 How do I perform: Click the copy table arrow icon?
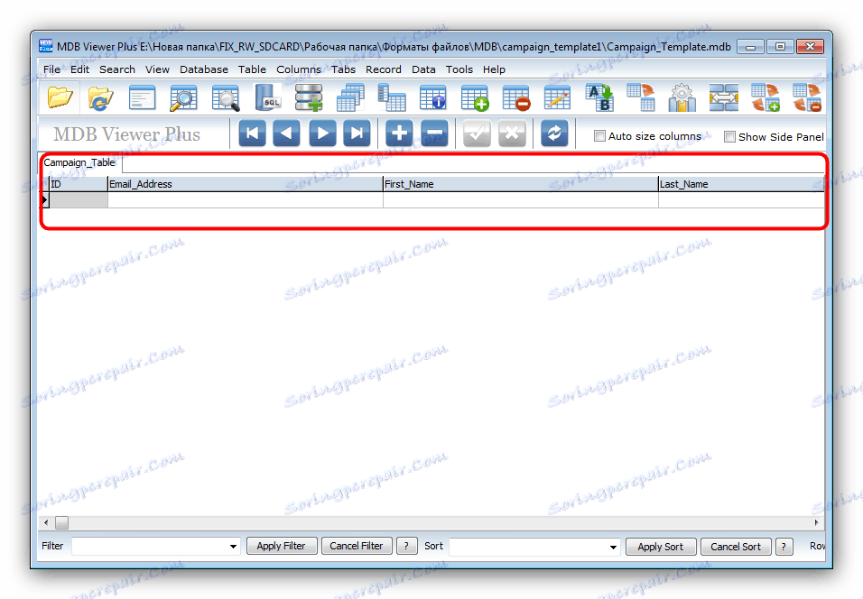tap(641, 98)
